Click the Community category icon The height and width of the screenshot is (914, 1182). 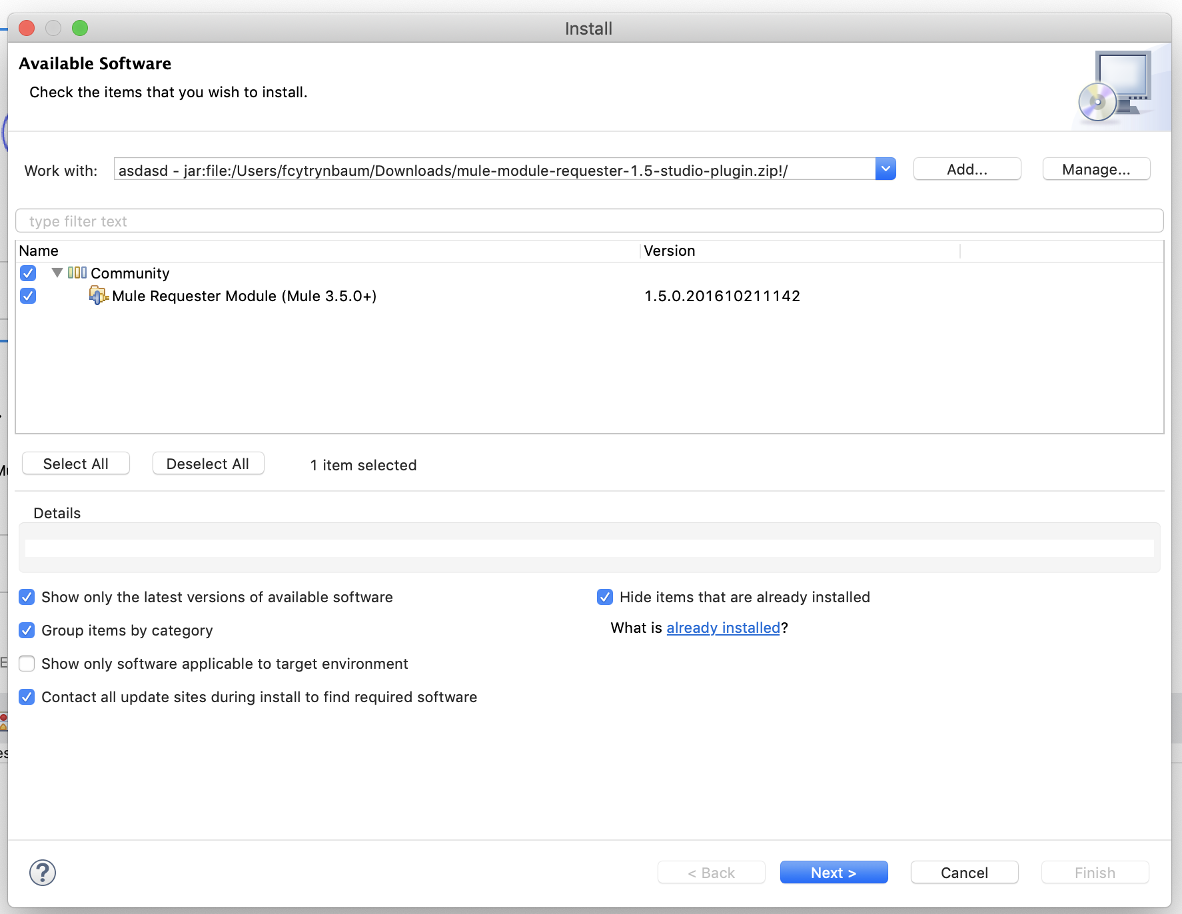(78, 272)
